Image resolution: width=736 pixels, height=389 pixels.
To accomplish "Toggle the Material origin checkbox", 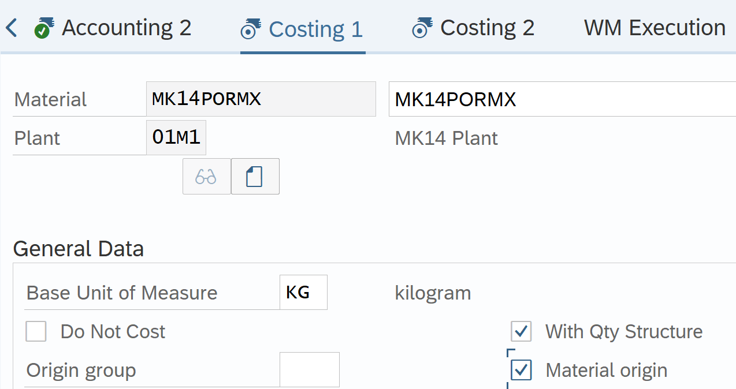I will pos(521,370).
